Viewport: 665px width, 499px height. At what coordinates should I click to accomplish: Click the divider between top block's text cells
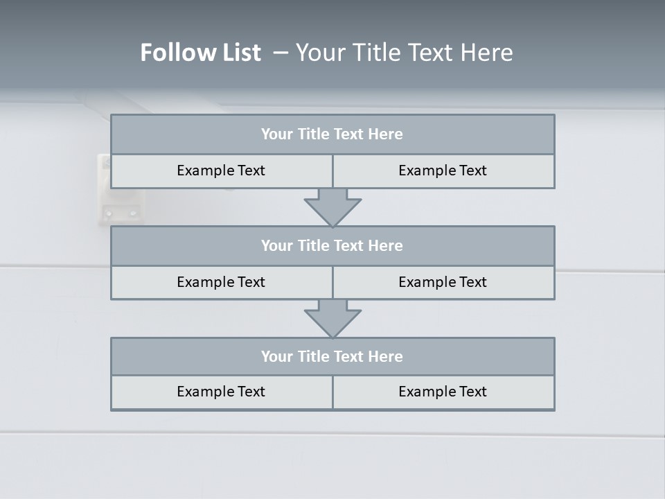[332, 171]
